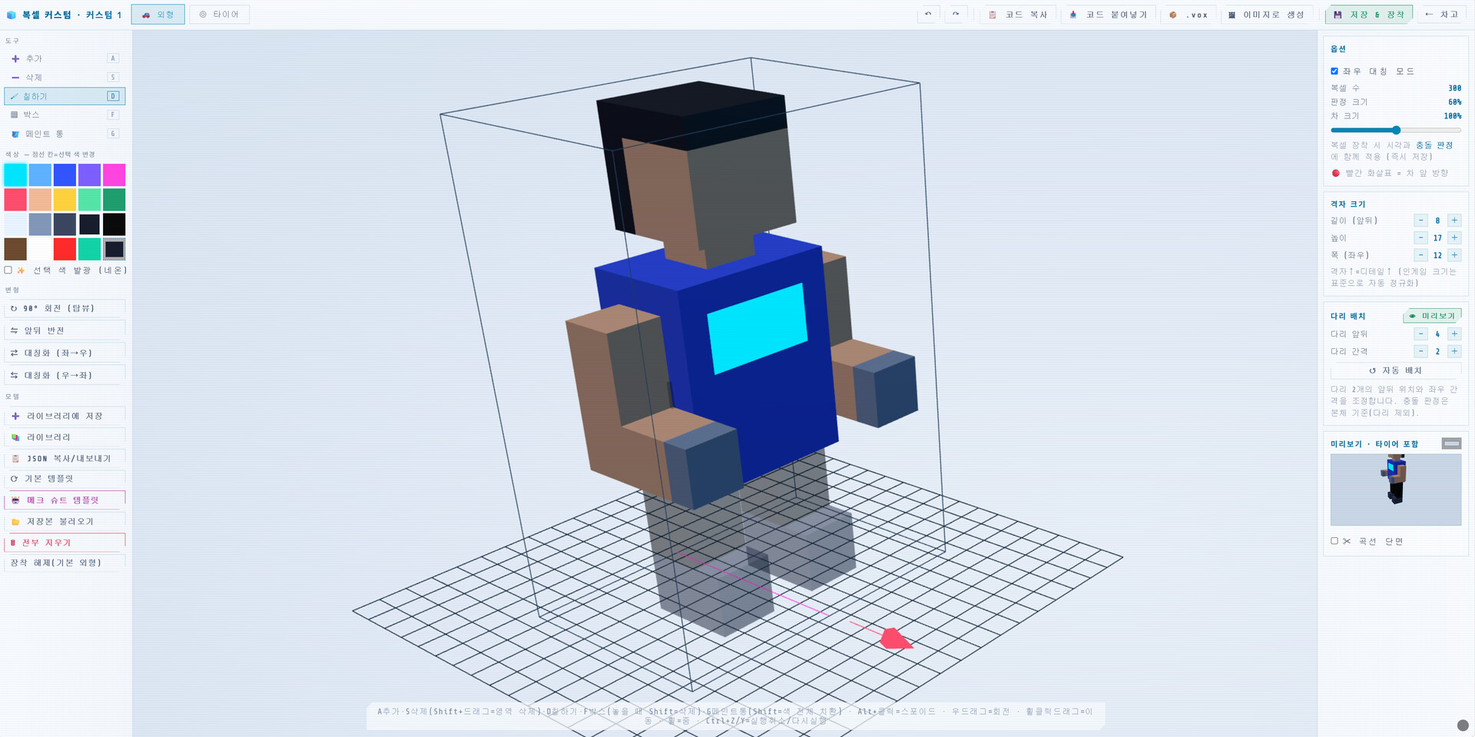Increase 다리 간격 value
This screenshot has width=1475, height=737.
tap(1454, 351)
